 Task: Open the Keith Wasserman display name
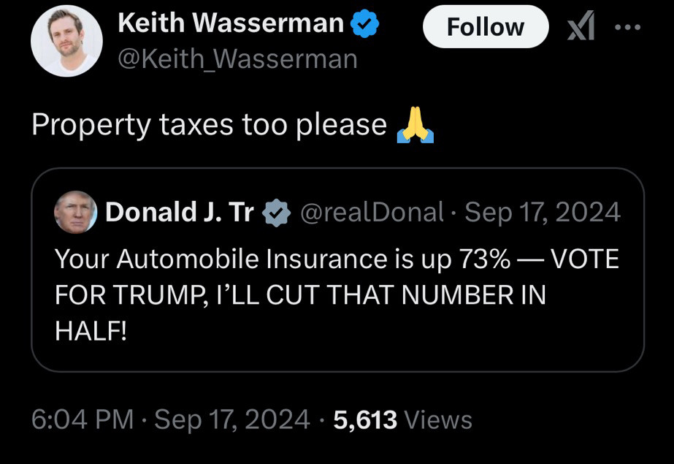tap(230, 24)
